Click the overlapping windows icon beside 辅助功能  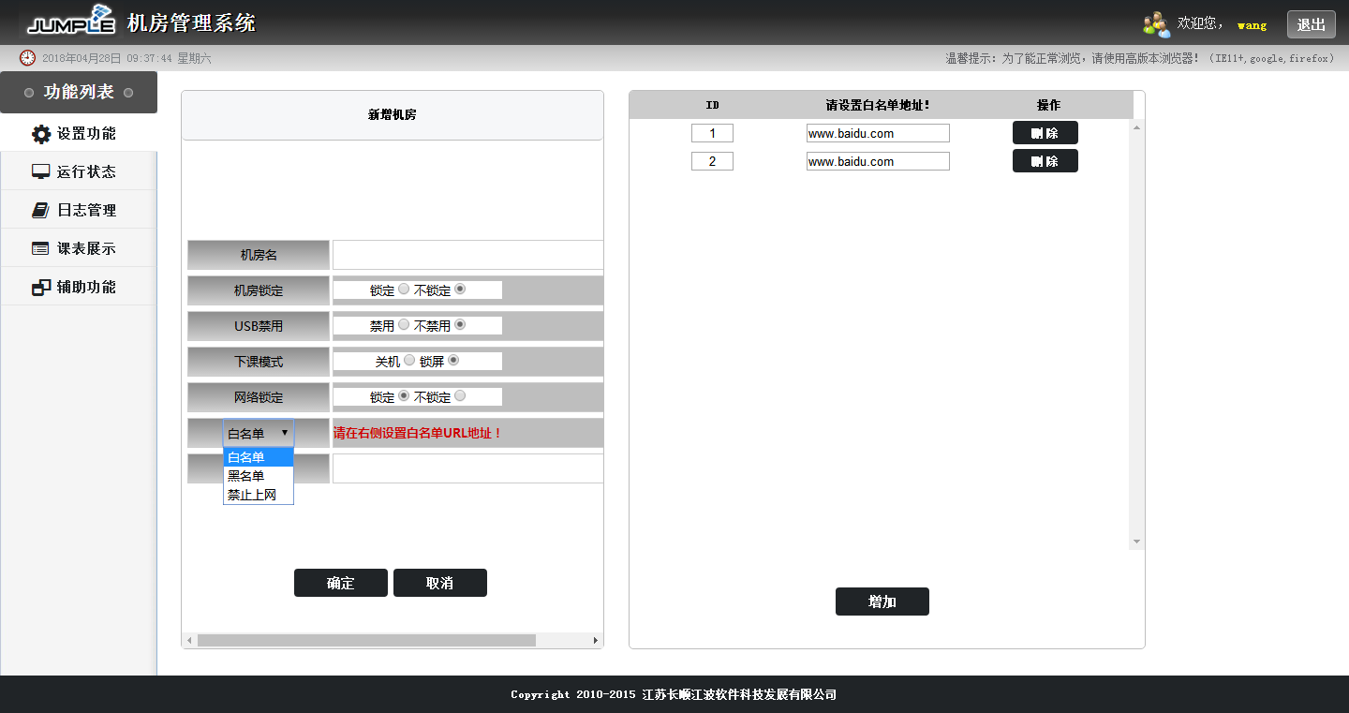coord(41,287)
